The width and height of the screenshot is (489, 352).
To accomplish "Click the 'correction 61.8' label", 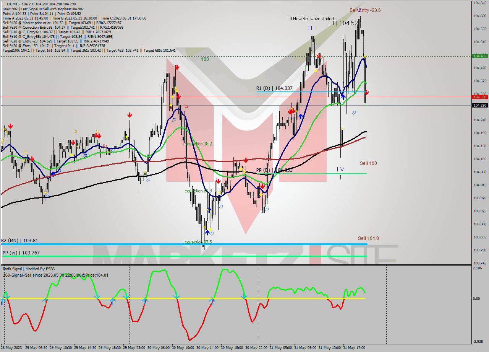I will (198, 191).
